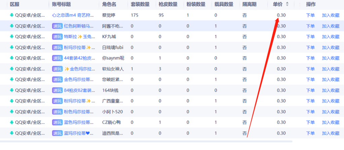Click the Android icon in the KF九城 row

pos(12,37)
